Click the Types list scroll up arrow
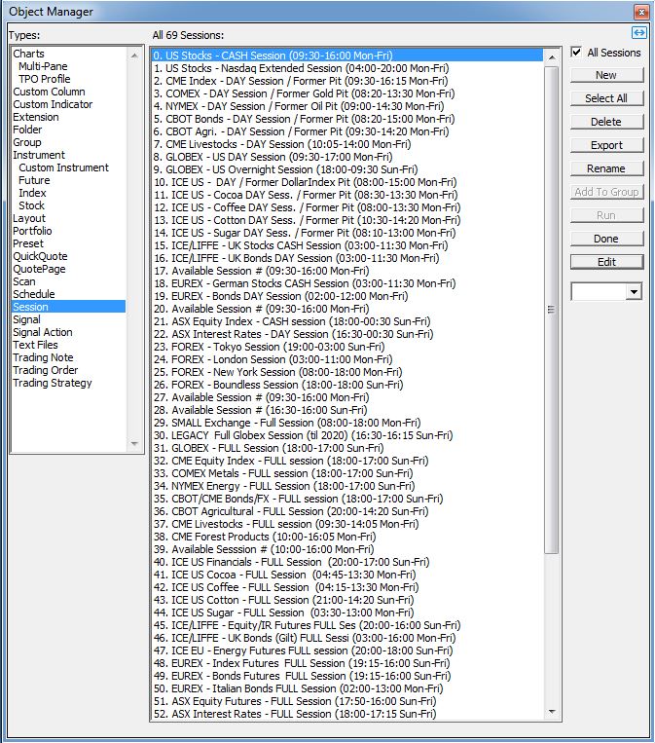Screen dimensions: 655x743 [134, 56]
